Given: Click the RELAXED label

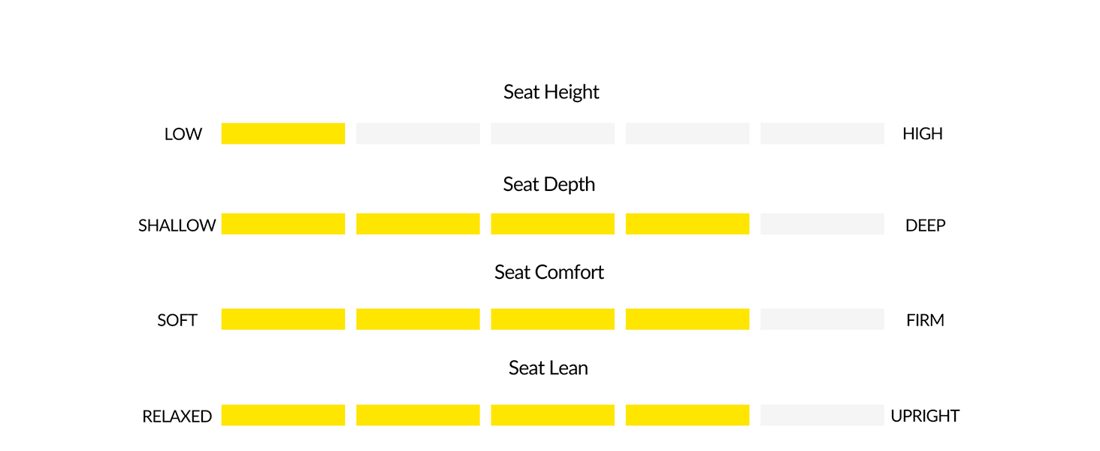Looking at the screenshot, I should coord(177,416).
